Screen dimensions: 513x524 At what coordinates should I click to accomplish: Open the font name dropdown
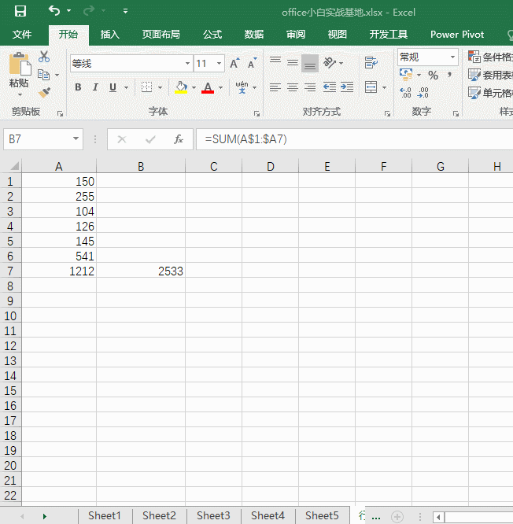click(x=187, y=64)
